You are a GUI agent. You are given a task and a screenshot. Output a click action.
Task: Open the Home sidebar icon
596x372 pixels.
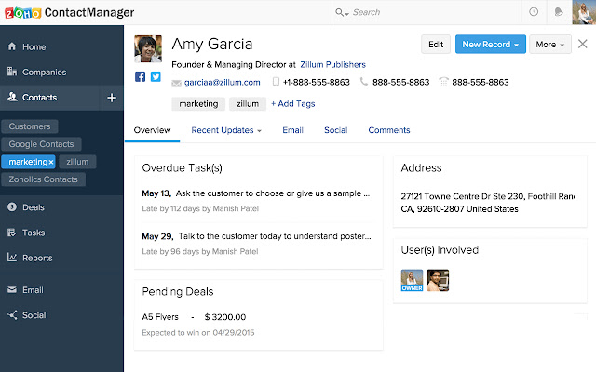coord(12,46)
